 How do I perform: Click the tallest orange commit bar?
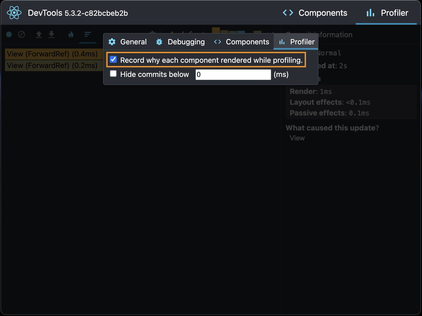(x=216, y=30)
